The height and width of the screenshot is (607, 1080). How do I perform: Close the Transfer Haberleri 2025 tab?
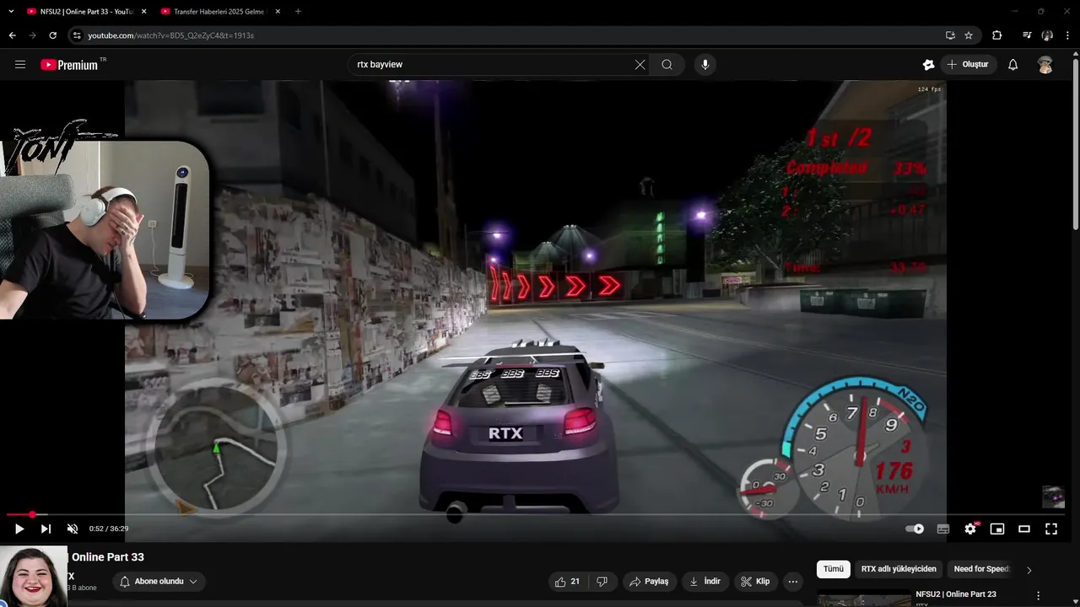click(x=278, y=12)
